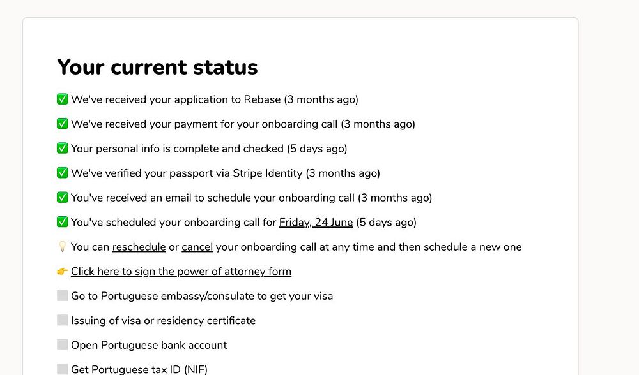Click the pointing hand emoji icon
The width and height of the screenshot is (639, 375).
[x=63, y=271]
